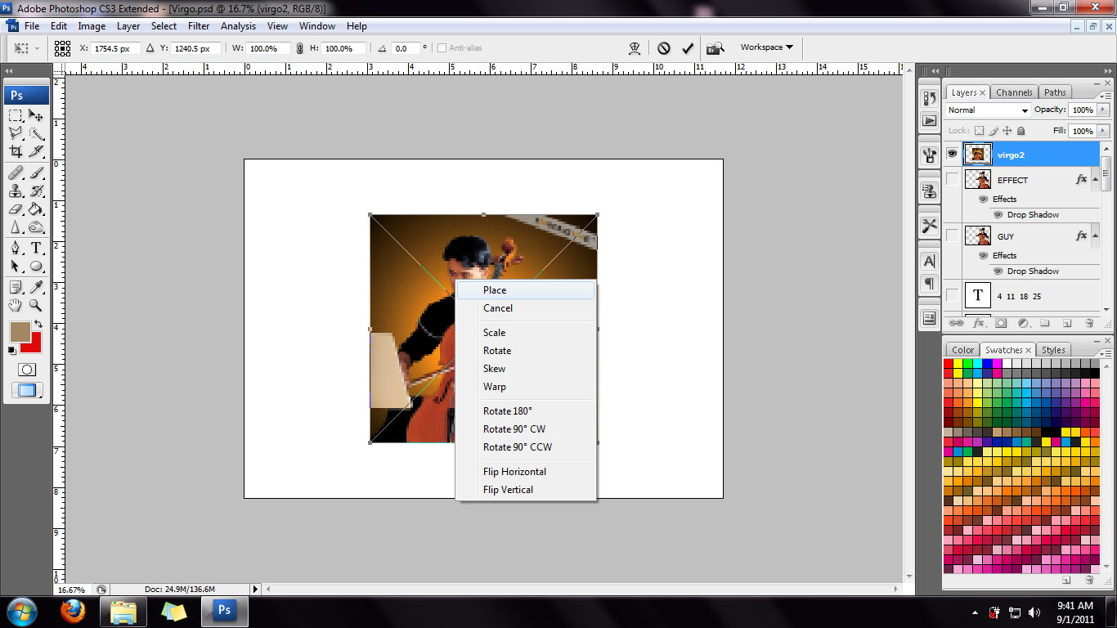Open the Workspace dropdown

(x=767, y=47)
